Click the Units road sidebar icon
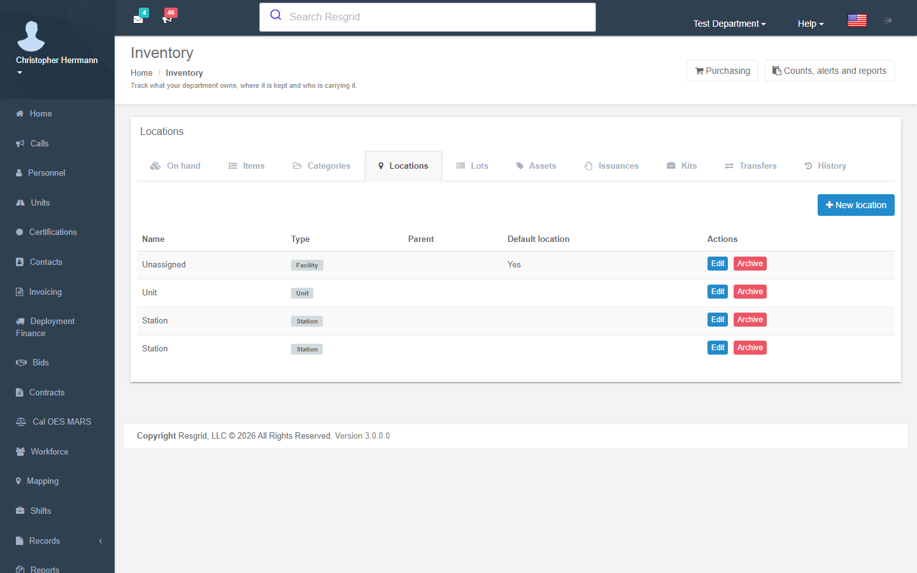917x573 pixels. pos(20,203)
